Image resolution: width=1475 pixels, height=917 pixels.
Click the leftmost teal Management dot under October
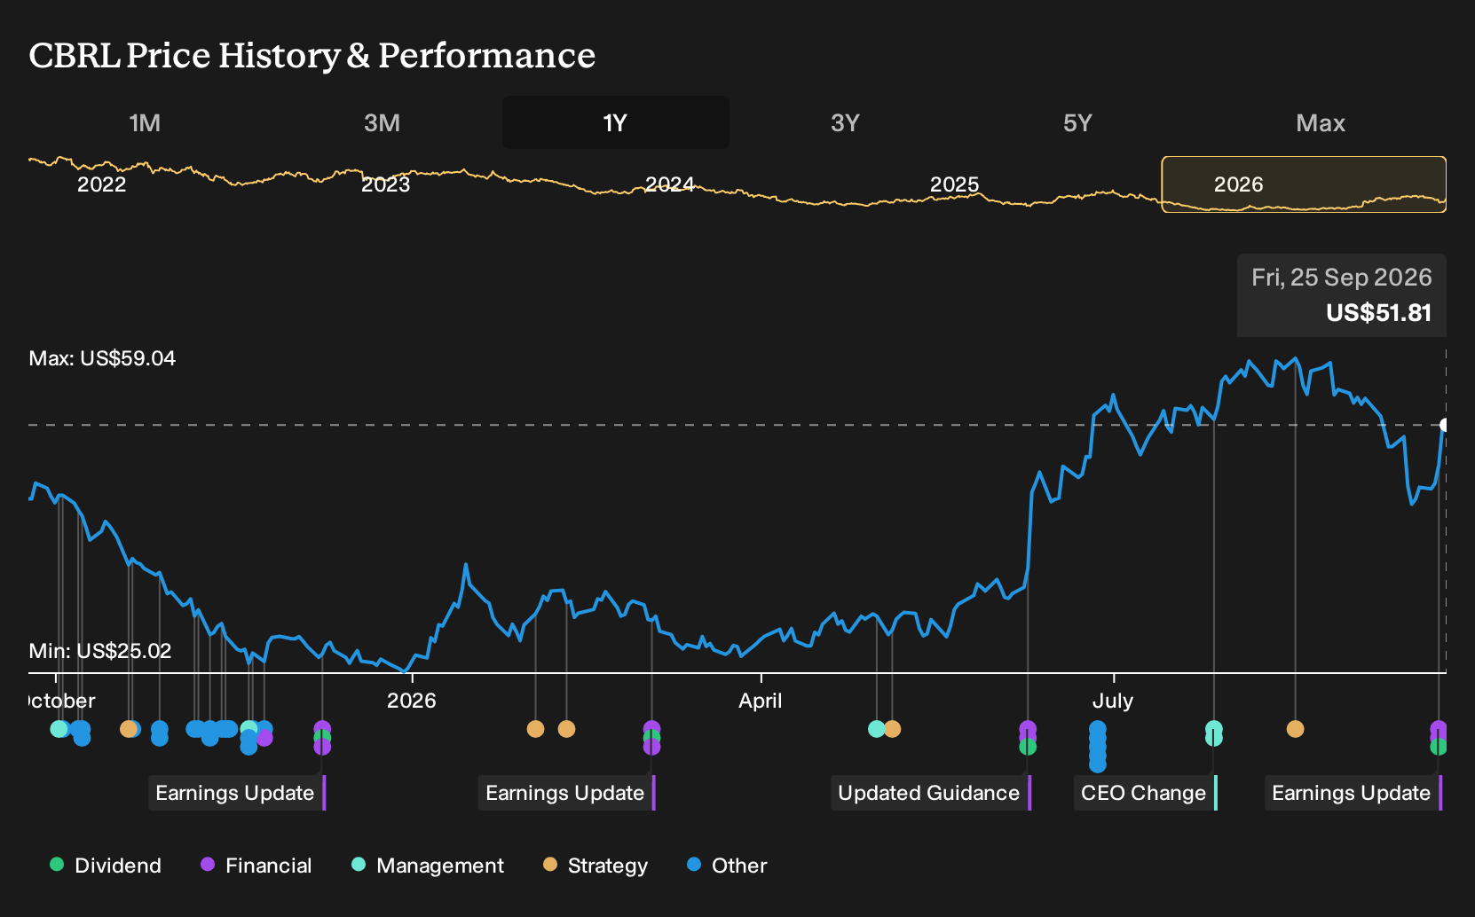pos(59,729)
